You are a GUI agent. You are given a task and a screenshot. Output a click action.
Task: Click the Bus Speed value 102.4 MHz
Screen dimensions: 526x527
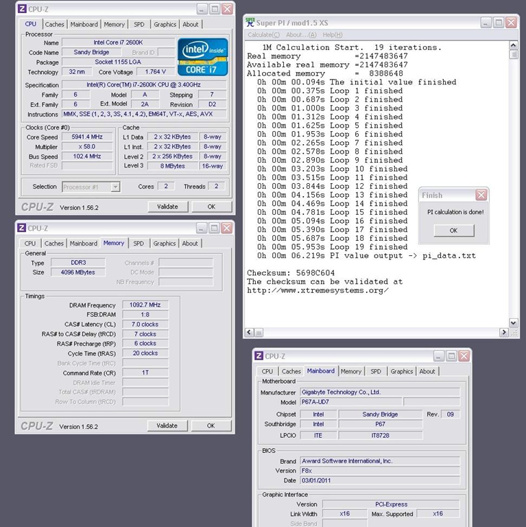coord(87,156)
